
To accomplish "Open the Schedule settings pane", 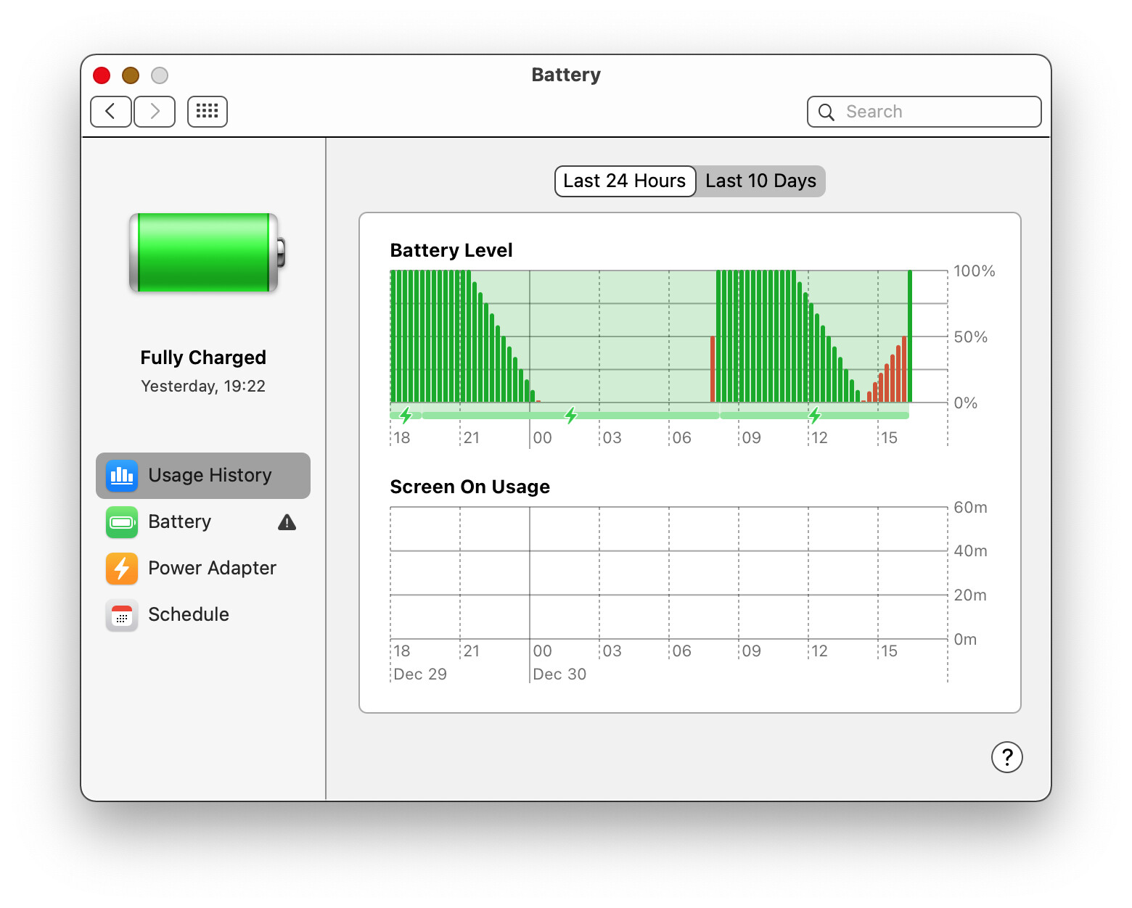I will pyautogui.click(x=189, y=615).
